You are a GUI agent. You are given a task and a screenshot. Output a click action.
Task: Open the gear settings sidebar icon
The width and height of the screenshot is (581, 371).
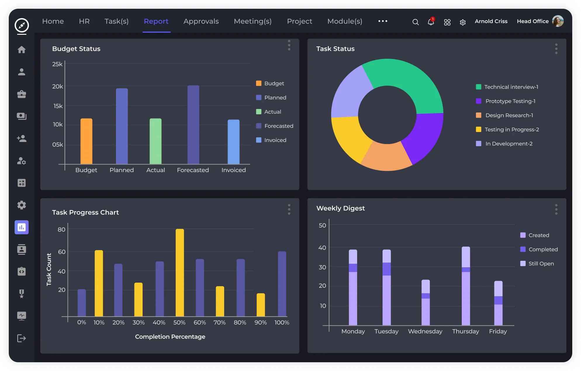pyautogui.click(x=22, y=205)
